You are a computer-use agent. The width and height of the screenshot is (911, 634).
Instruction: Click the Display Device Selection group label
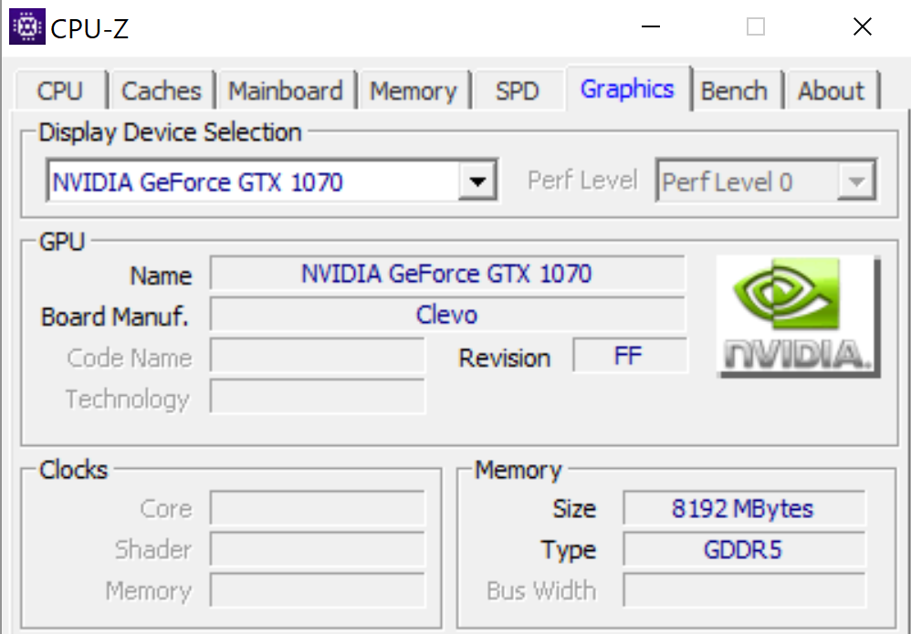(170, 132)
